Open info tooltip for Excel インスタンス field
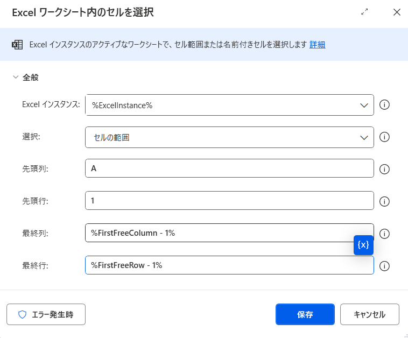The height and width of the screenshot is (338, 408). (384, 105)
